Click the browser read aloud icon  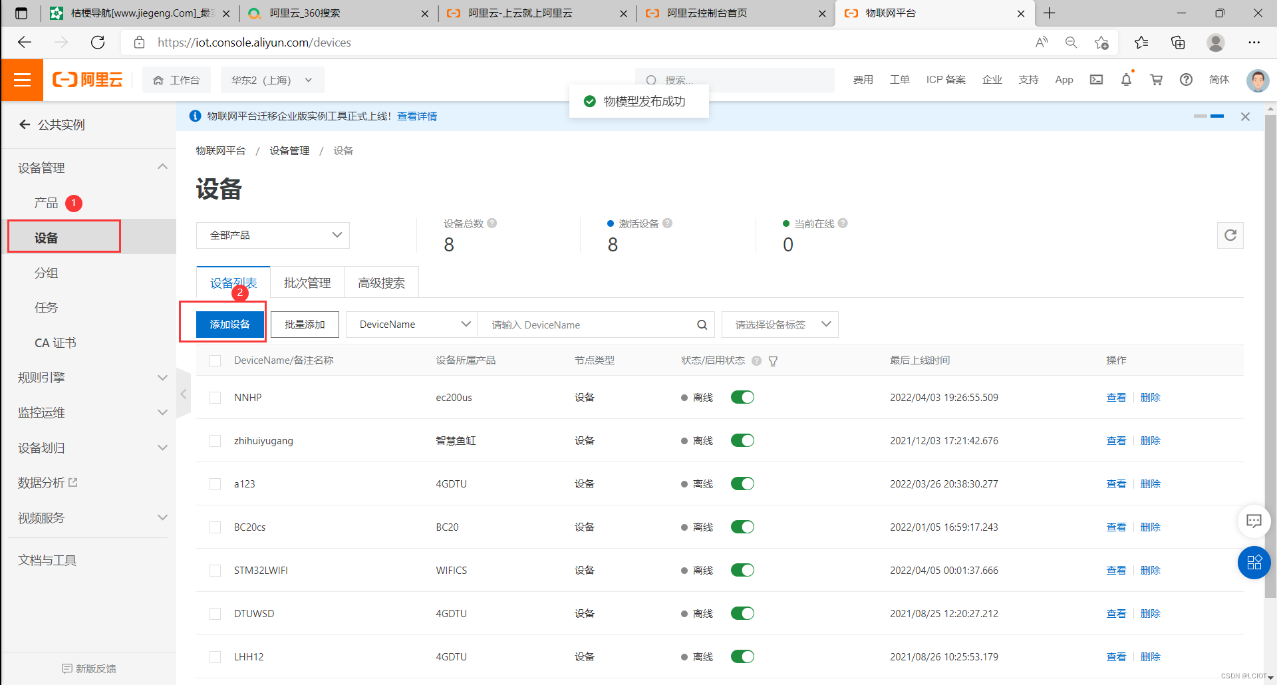[x=1042, y=43]
